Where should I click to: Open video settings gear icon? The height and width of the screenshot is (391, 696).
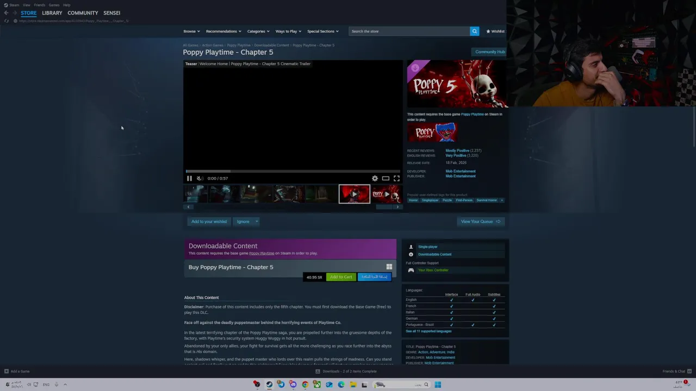[375, 178]
